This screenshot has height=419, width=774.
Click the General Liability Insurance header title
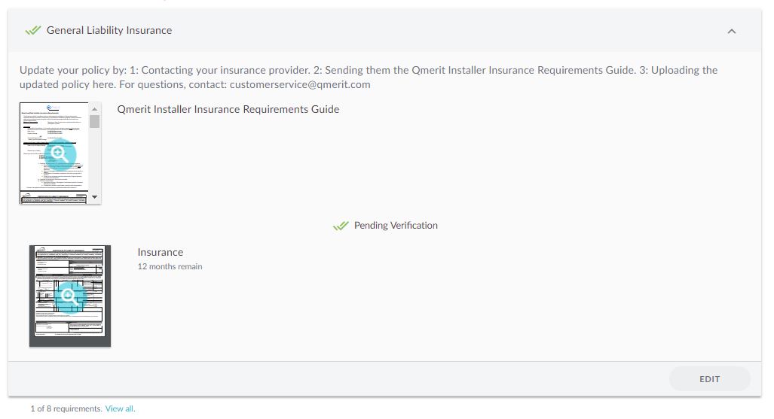(109, 31)
